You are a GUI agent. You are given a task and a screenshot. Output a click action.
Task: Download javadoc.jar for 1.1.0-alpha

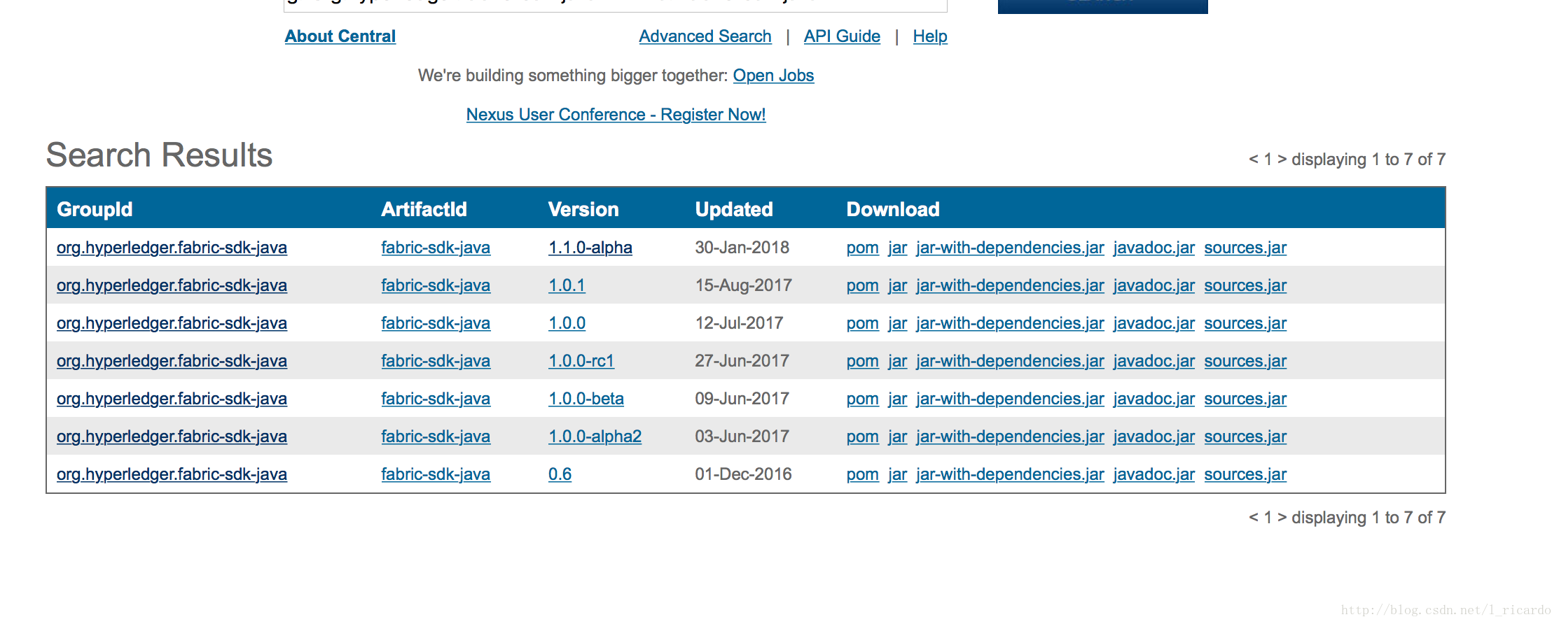1153,248
